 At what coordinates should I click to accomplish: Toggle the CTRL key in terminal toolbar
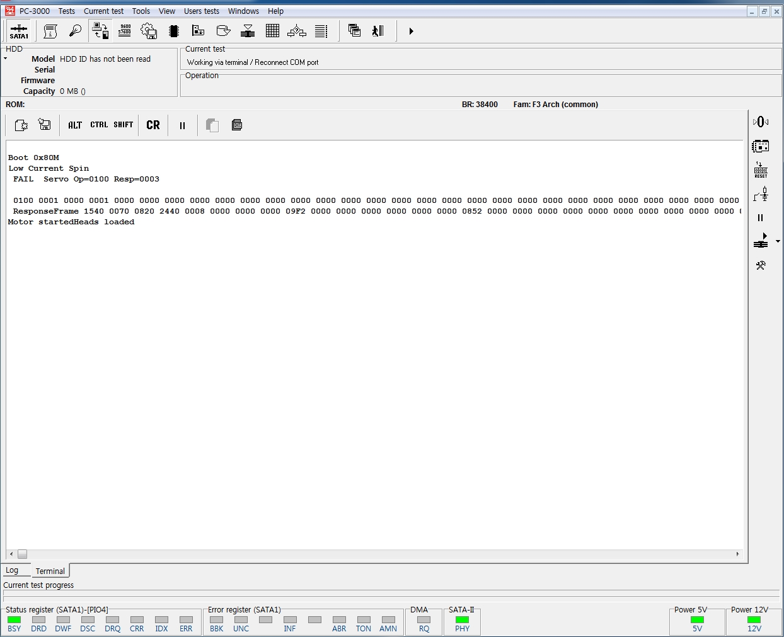99,125
